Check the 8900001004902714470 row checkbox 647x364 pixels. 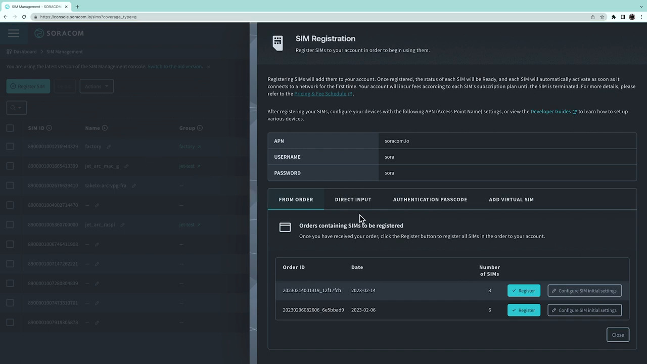[x=10, y=205]
